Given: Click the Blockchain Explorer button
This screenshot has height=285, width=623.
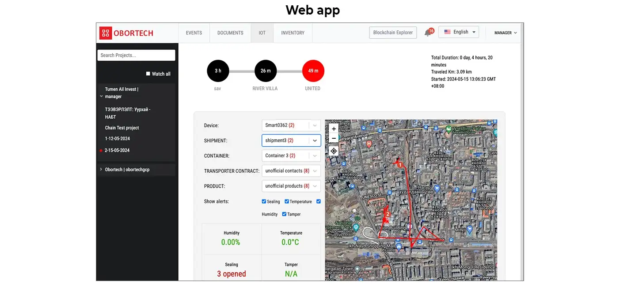Looking at the screenshot, I should click(393, 33).
